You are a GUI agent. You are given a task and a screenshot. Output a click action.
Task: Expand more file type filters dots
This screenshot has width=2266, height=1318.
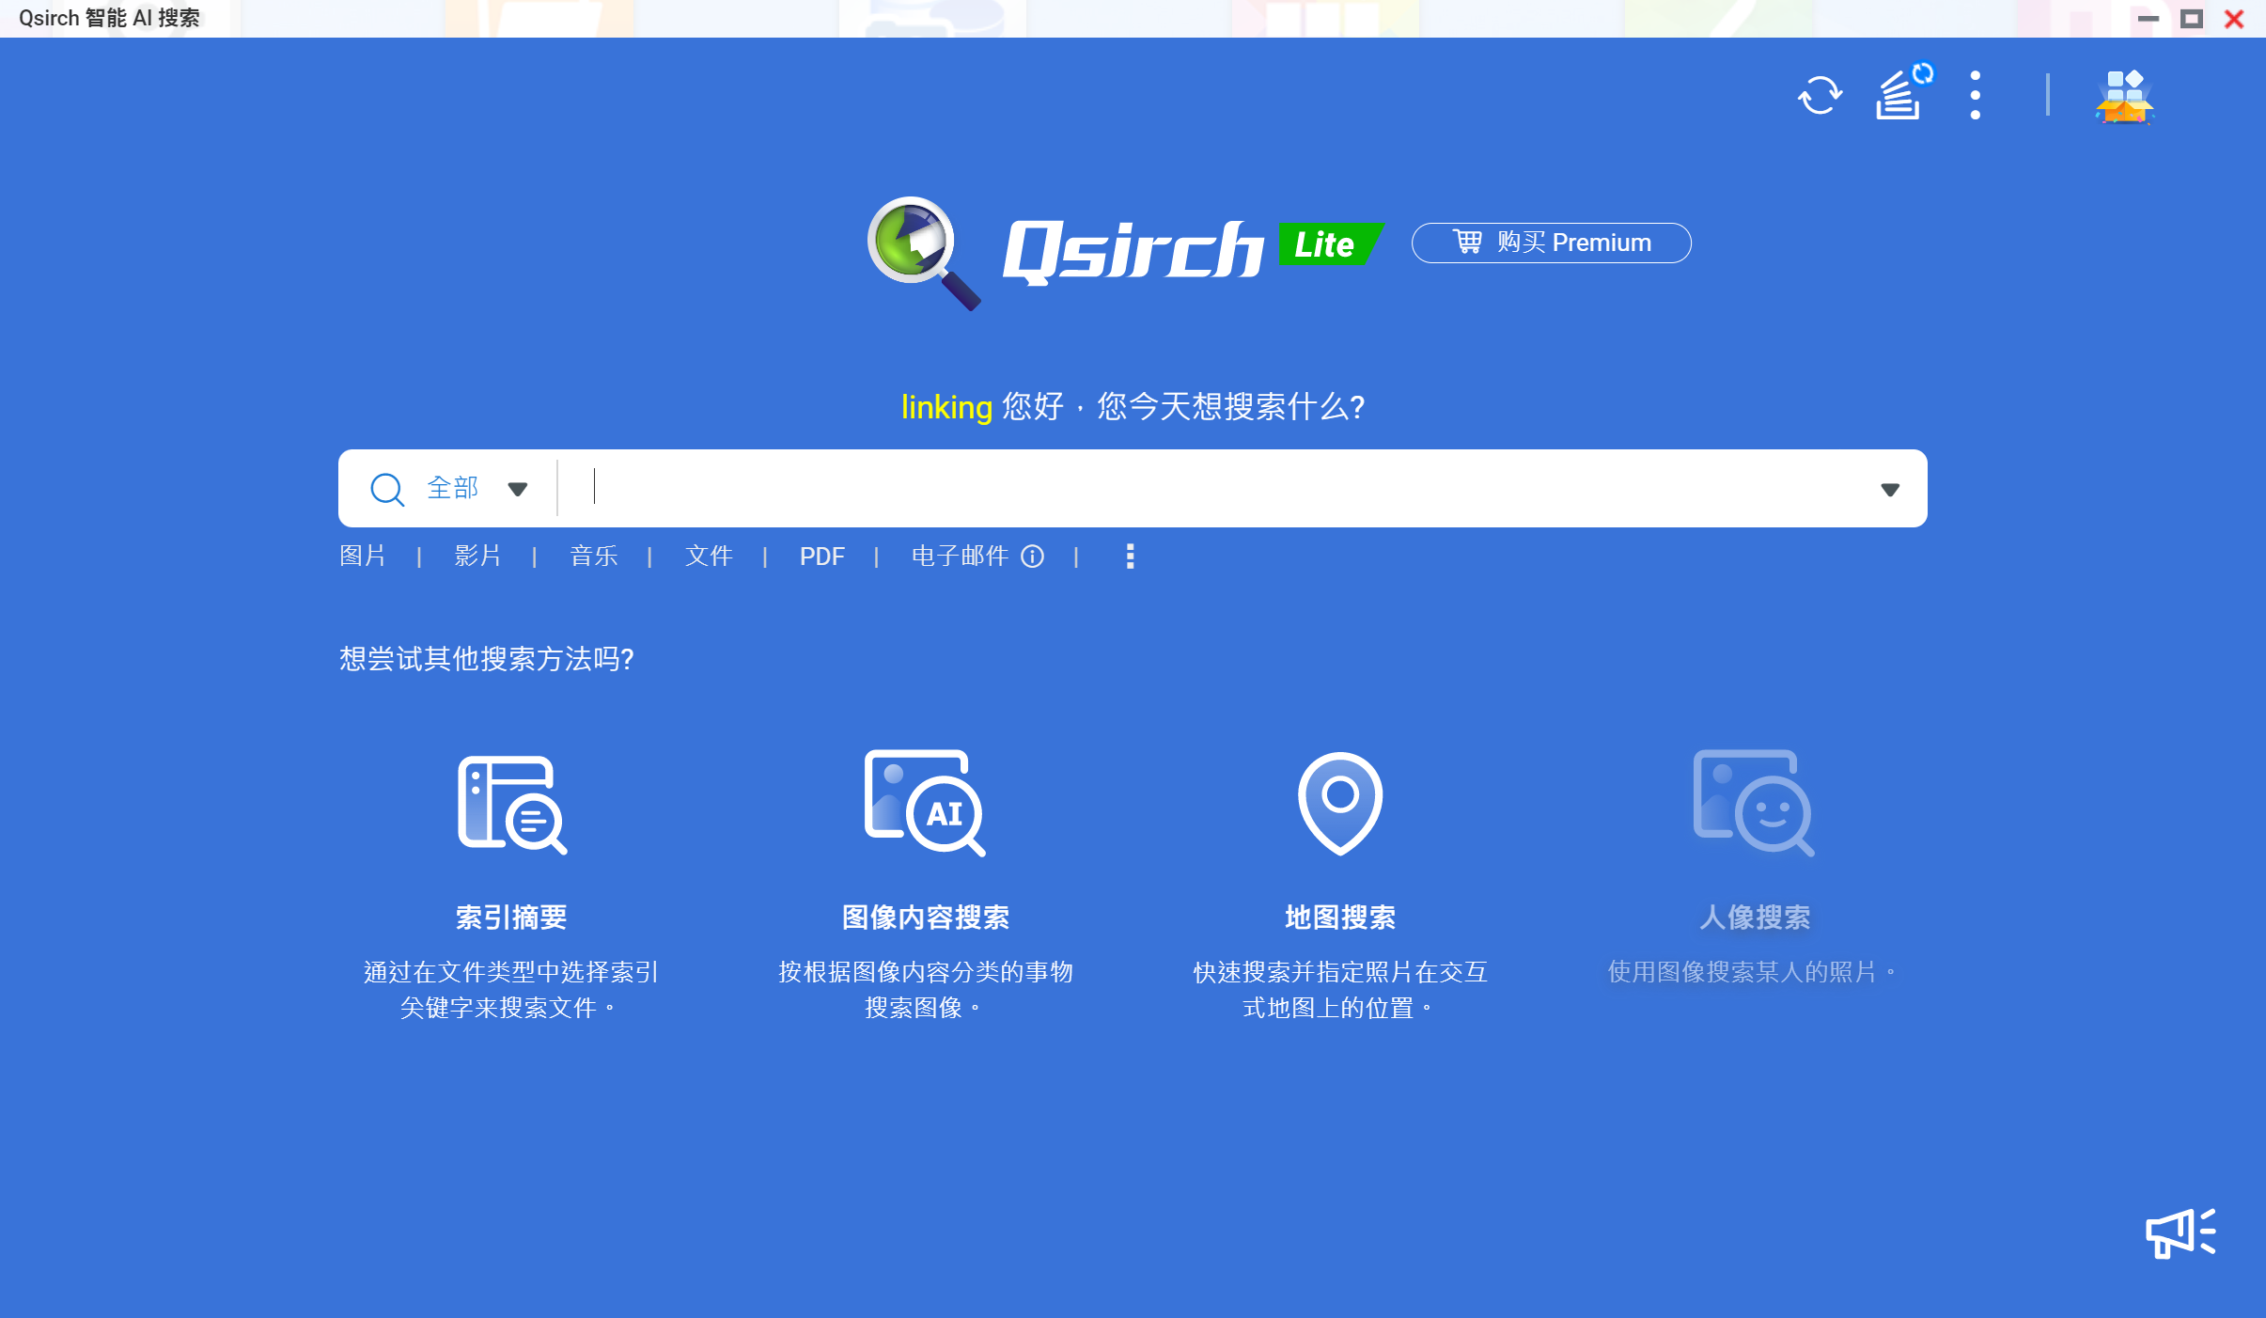click(x=1130, y=557)
